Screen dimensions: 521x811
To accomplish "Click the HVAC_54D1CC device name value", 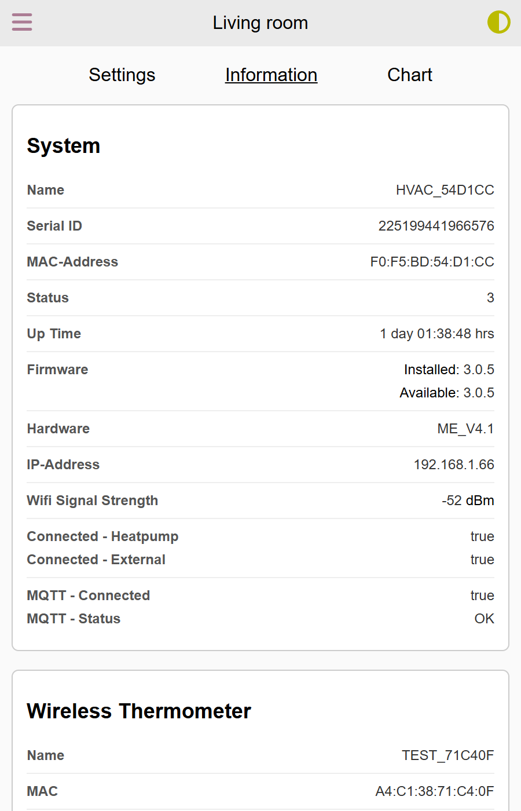I will (445, 190).
